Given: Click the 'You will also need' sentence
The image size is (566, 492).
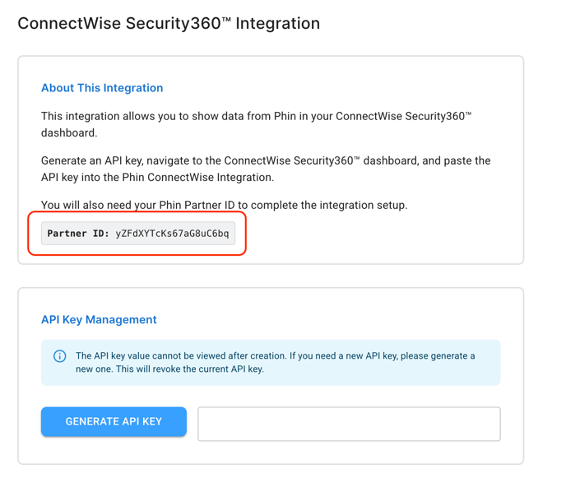Looking at the screenshot, I should pos(224,205).
